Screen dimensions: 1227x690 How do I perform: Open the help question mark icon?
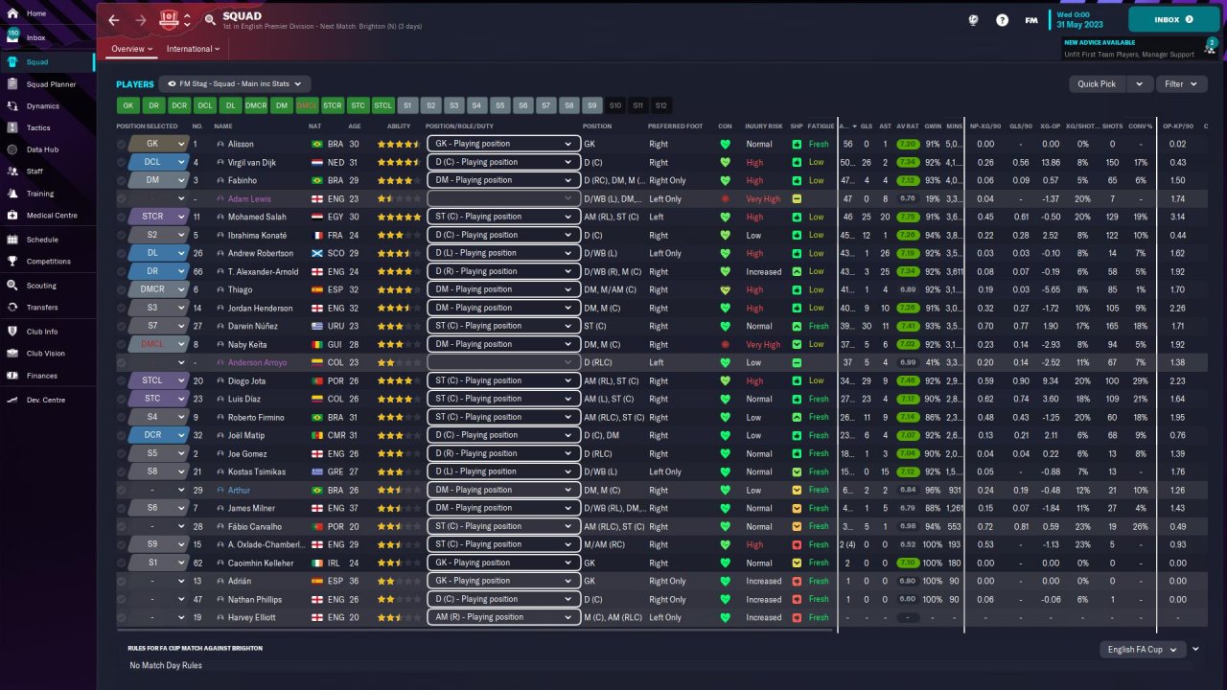pyautogui.click(x=1003, y=19)
